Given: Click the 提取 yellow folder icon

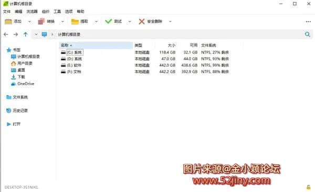Looking at the screenshot, I should (75, 22).
